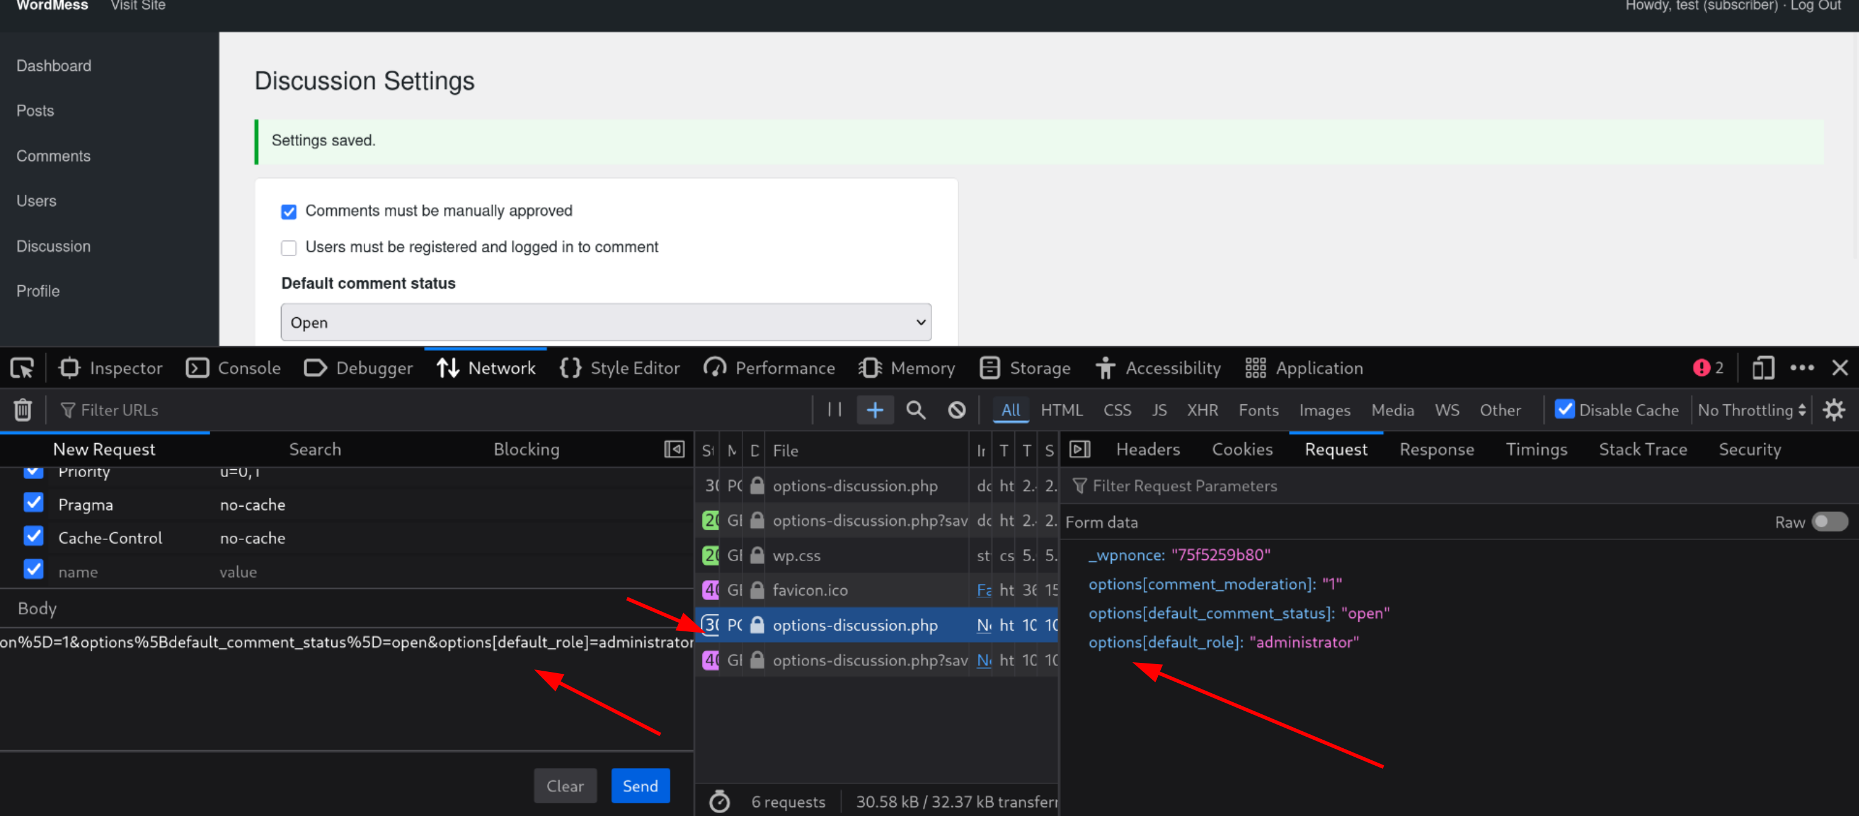The width and height of the screenshot is (1859, 816).
Task: Filter requests by CSS type
Action: 1117,410
